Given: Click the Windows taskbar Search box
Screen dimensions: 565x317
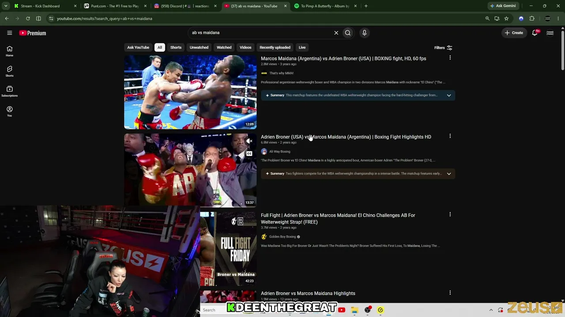Looking at the screenshot, I should (x=214, y=310).
